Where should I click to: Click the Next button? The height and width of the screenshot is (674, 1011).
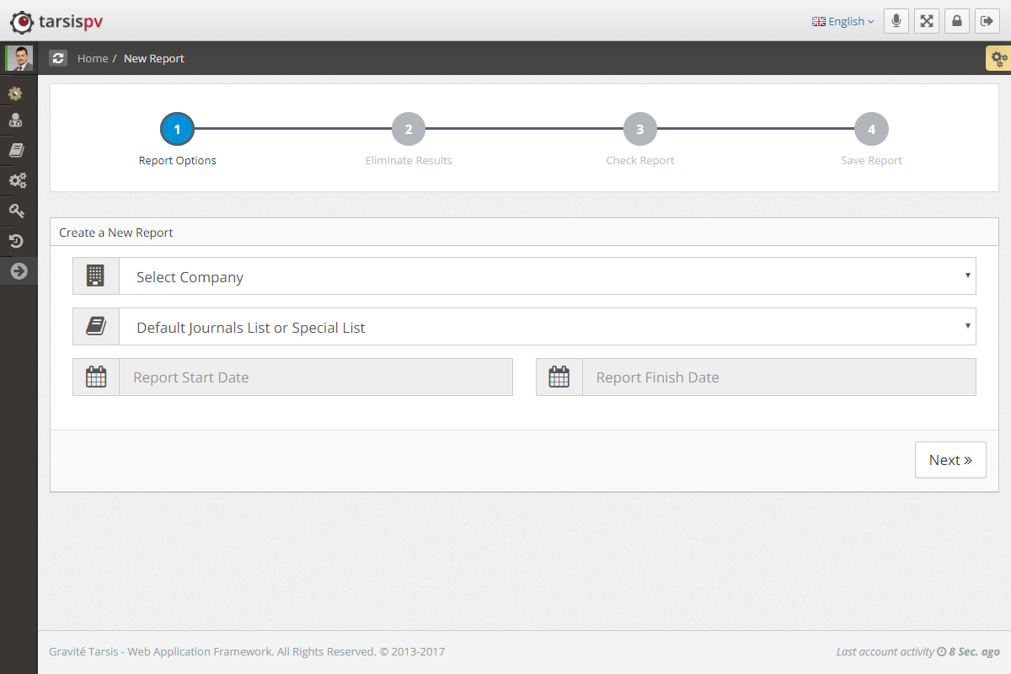(949, 460)
